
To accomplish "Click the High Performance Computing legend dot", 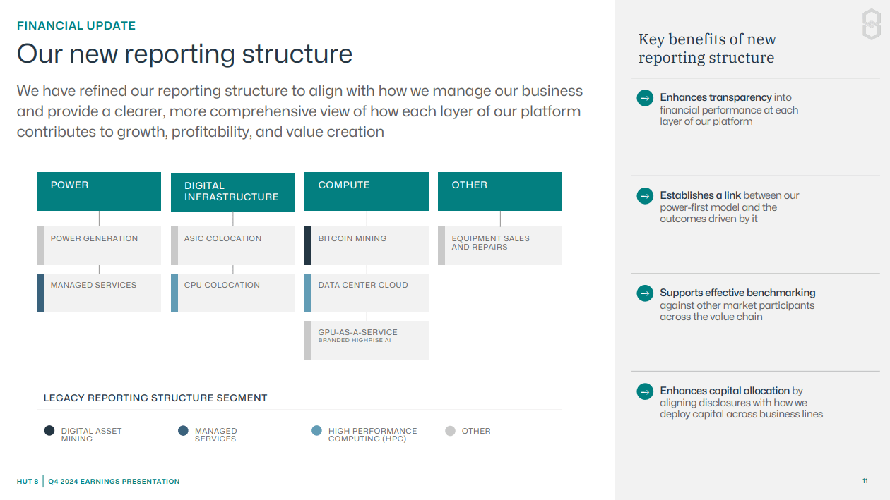I will tap(316, 431).
